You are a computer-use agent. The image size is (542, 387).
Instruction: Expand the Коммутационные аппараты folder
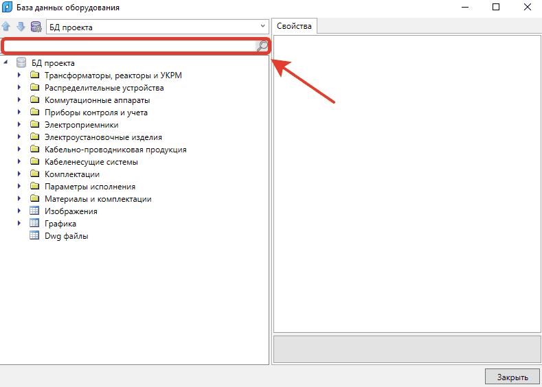20,100
